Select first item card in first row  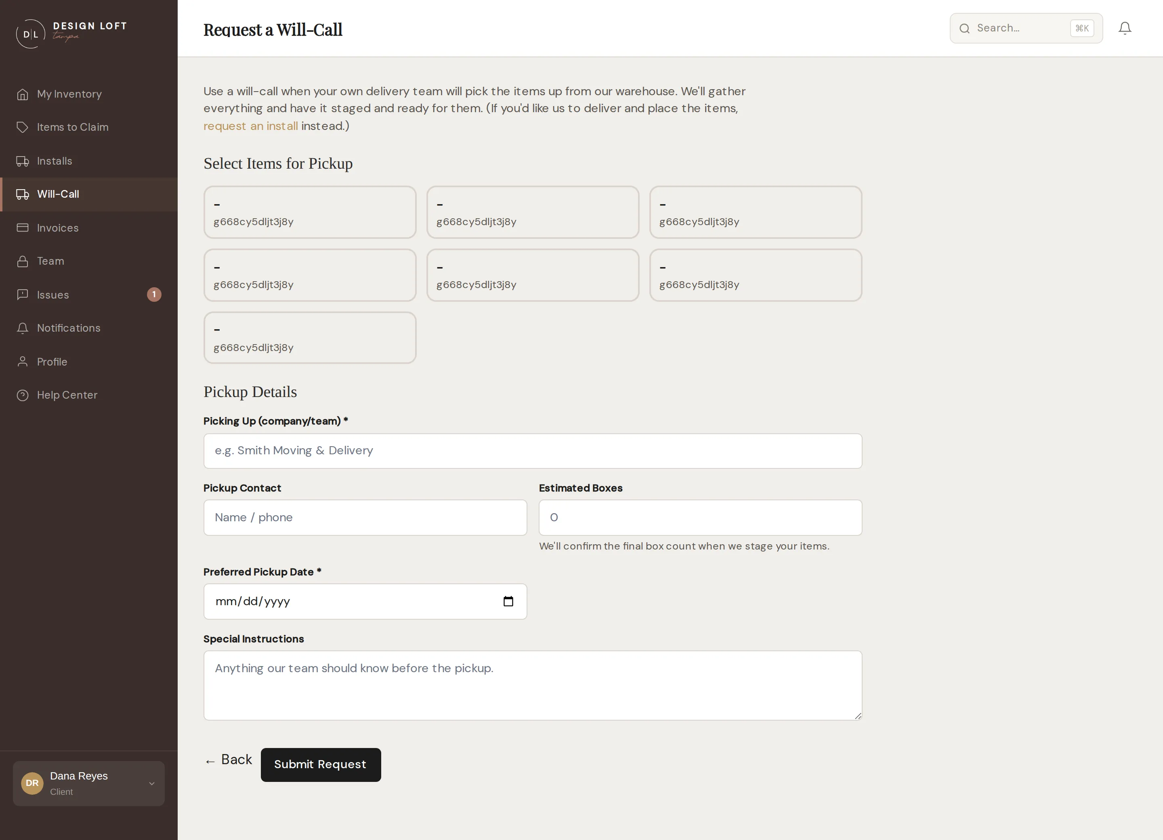310,212
